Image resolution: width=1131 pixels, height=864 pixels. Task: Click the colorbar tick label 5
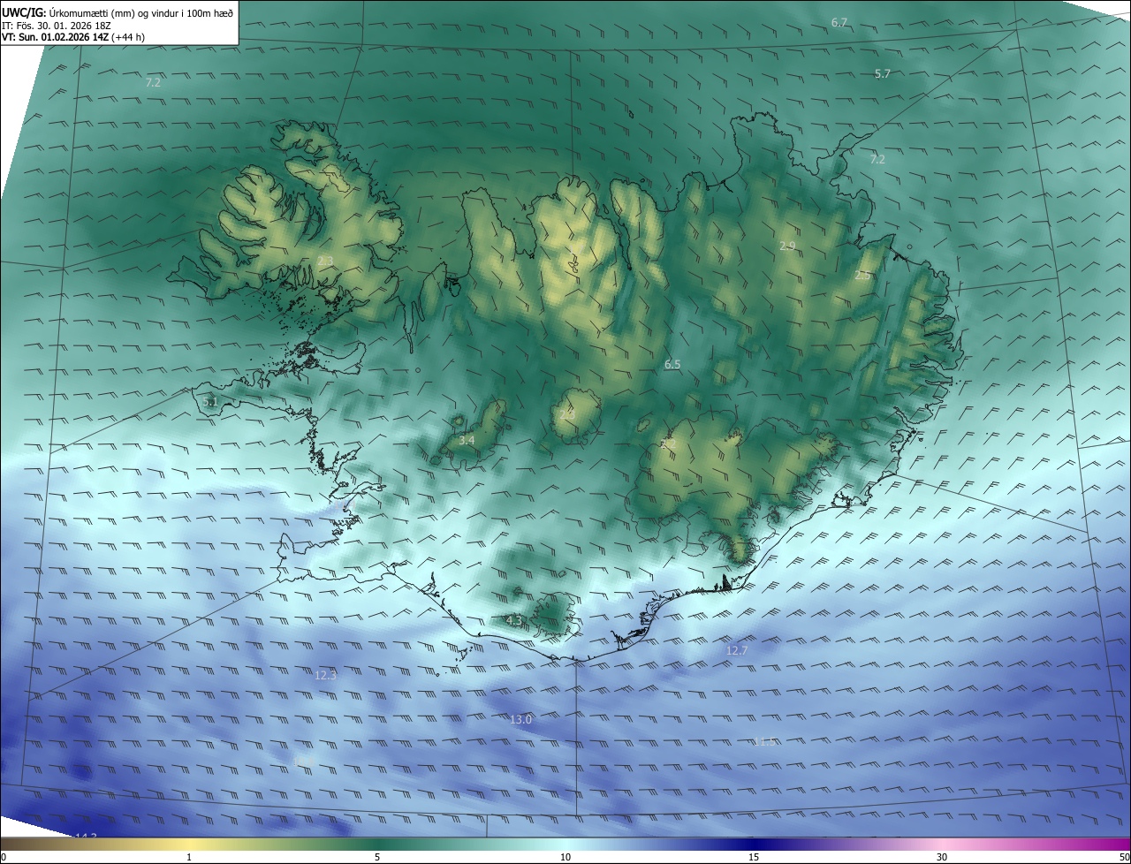click(x=377, y=857)
